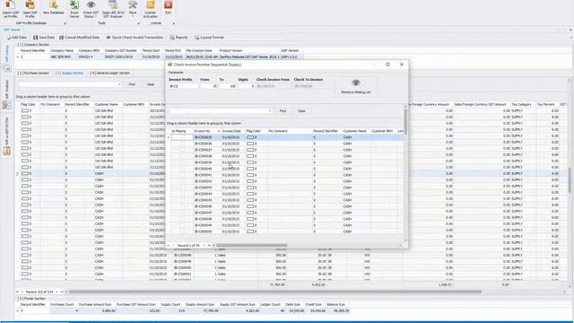
Task: Expand the P row in Footer Section
Action: coord(17,311)
